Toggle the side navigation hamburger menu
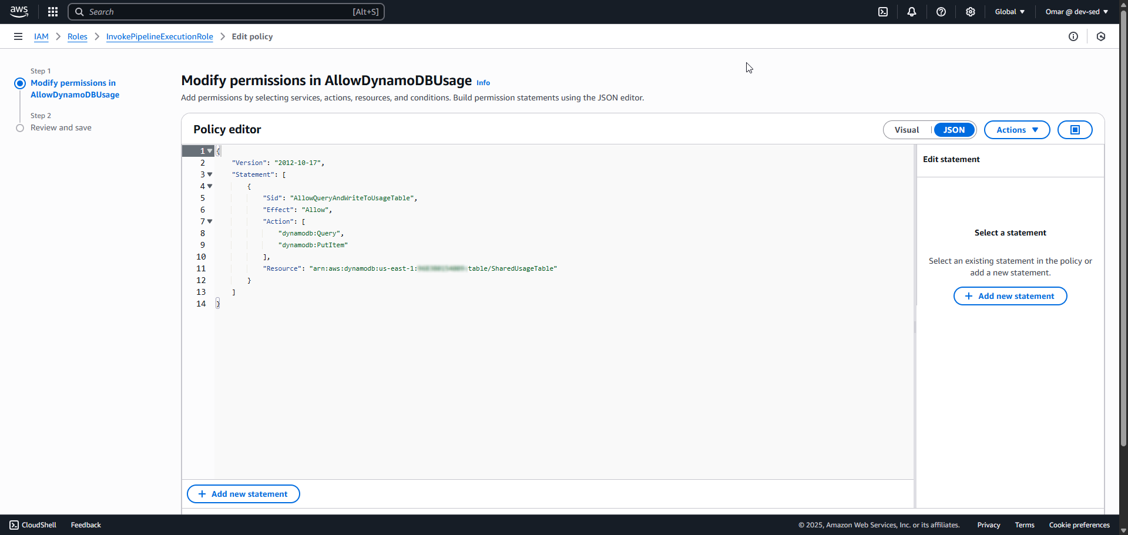The height and width of the screenshot is (535, 1128). tap(18, 36)
